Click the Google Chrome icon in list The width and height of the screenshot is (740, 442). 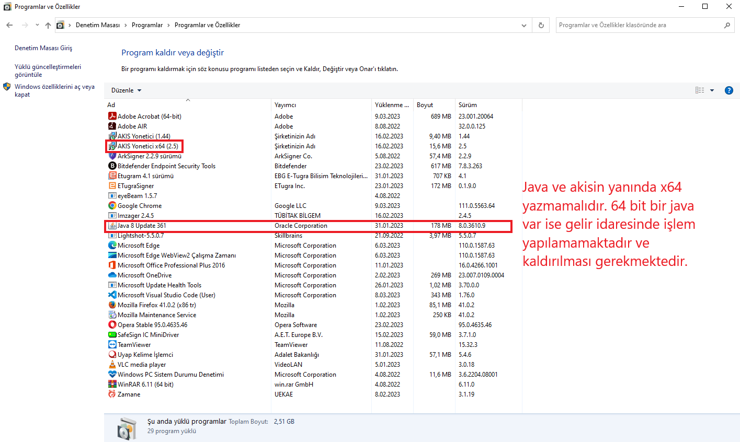pyautogui.click(x=112, y=205)
